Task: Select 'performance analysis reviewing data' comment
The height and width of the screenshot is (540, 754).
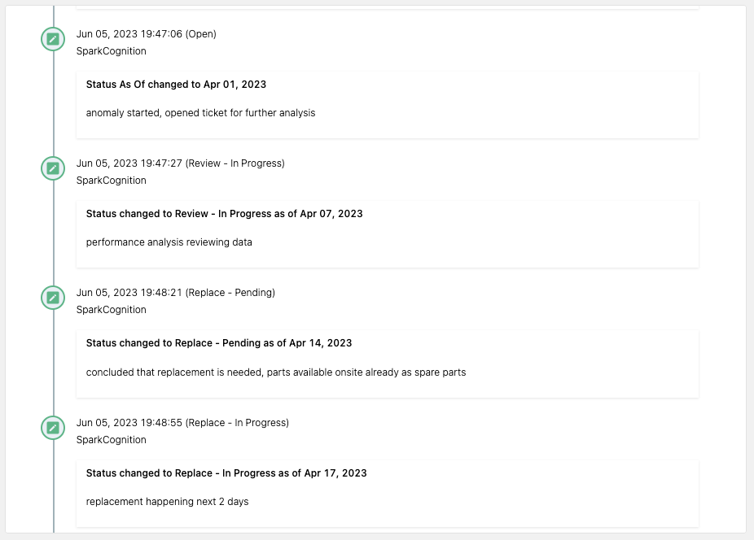Action: [169, 242]
